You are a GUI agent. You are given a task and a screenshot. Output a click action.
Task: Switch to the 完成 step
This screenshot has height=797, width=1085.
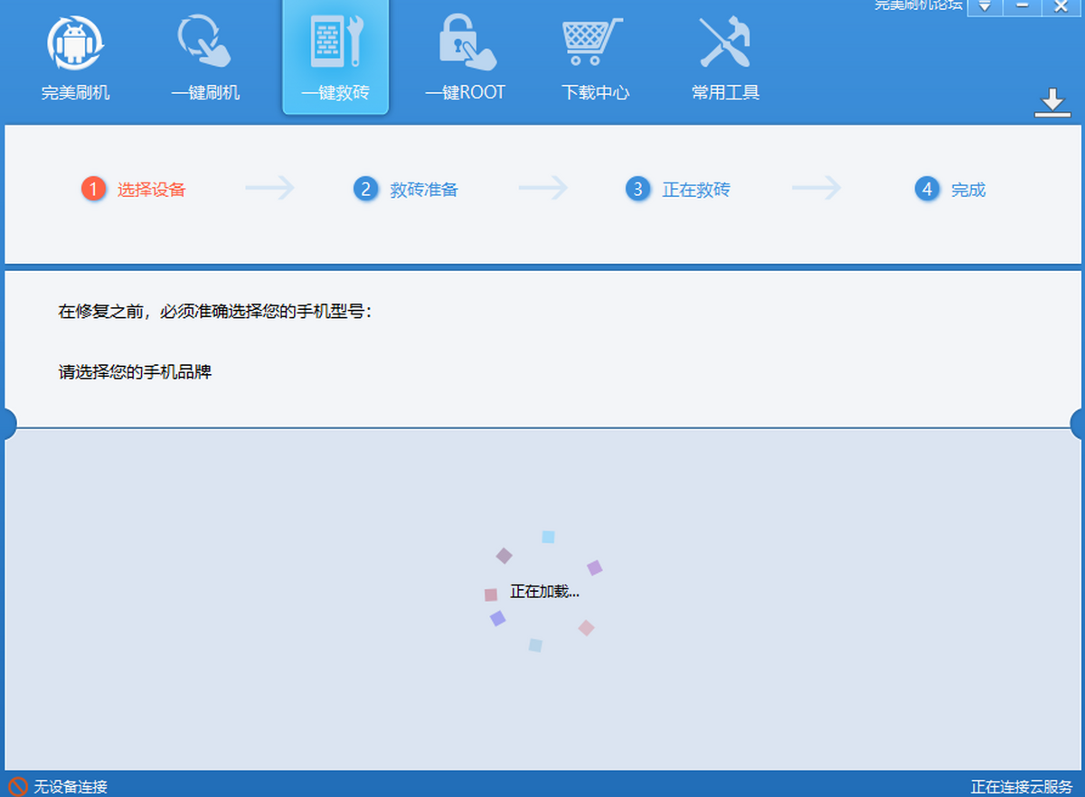(x=965, y=190)
